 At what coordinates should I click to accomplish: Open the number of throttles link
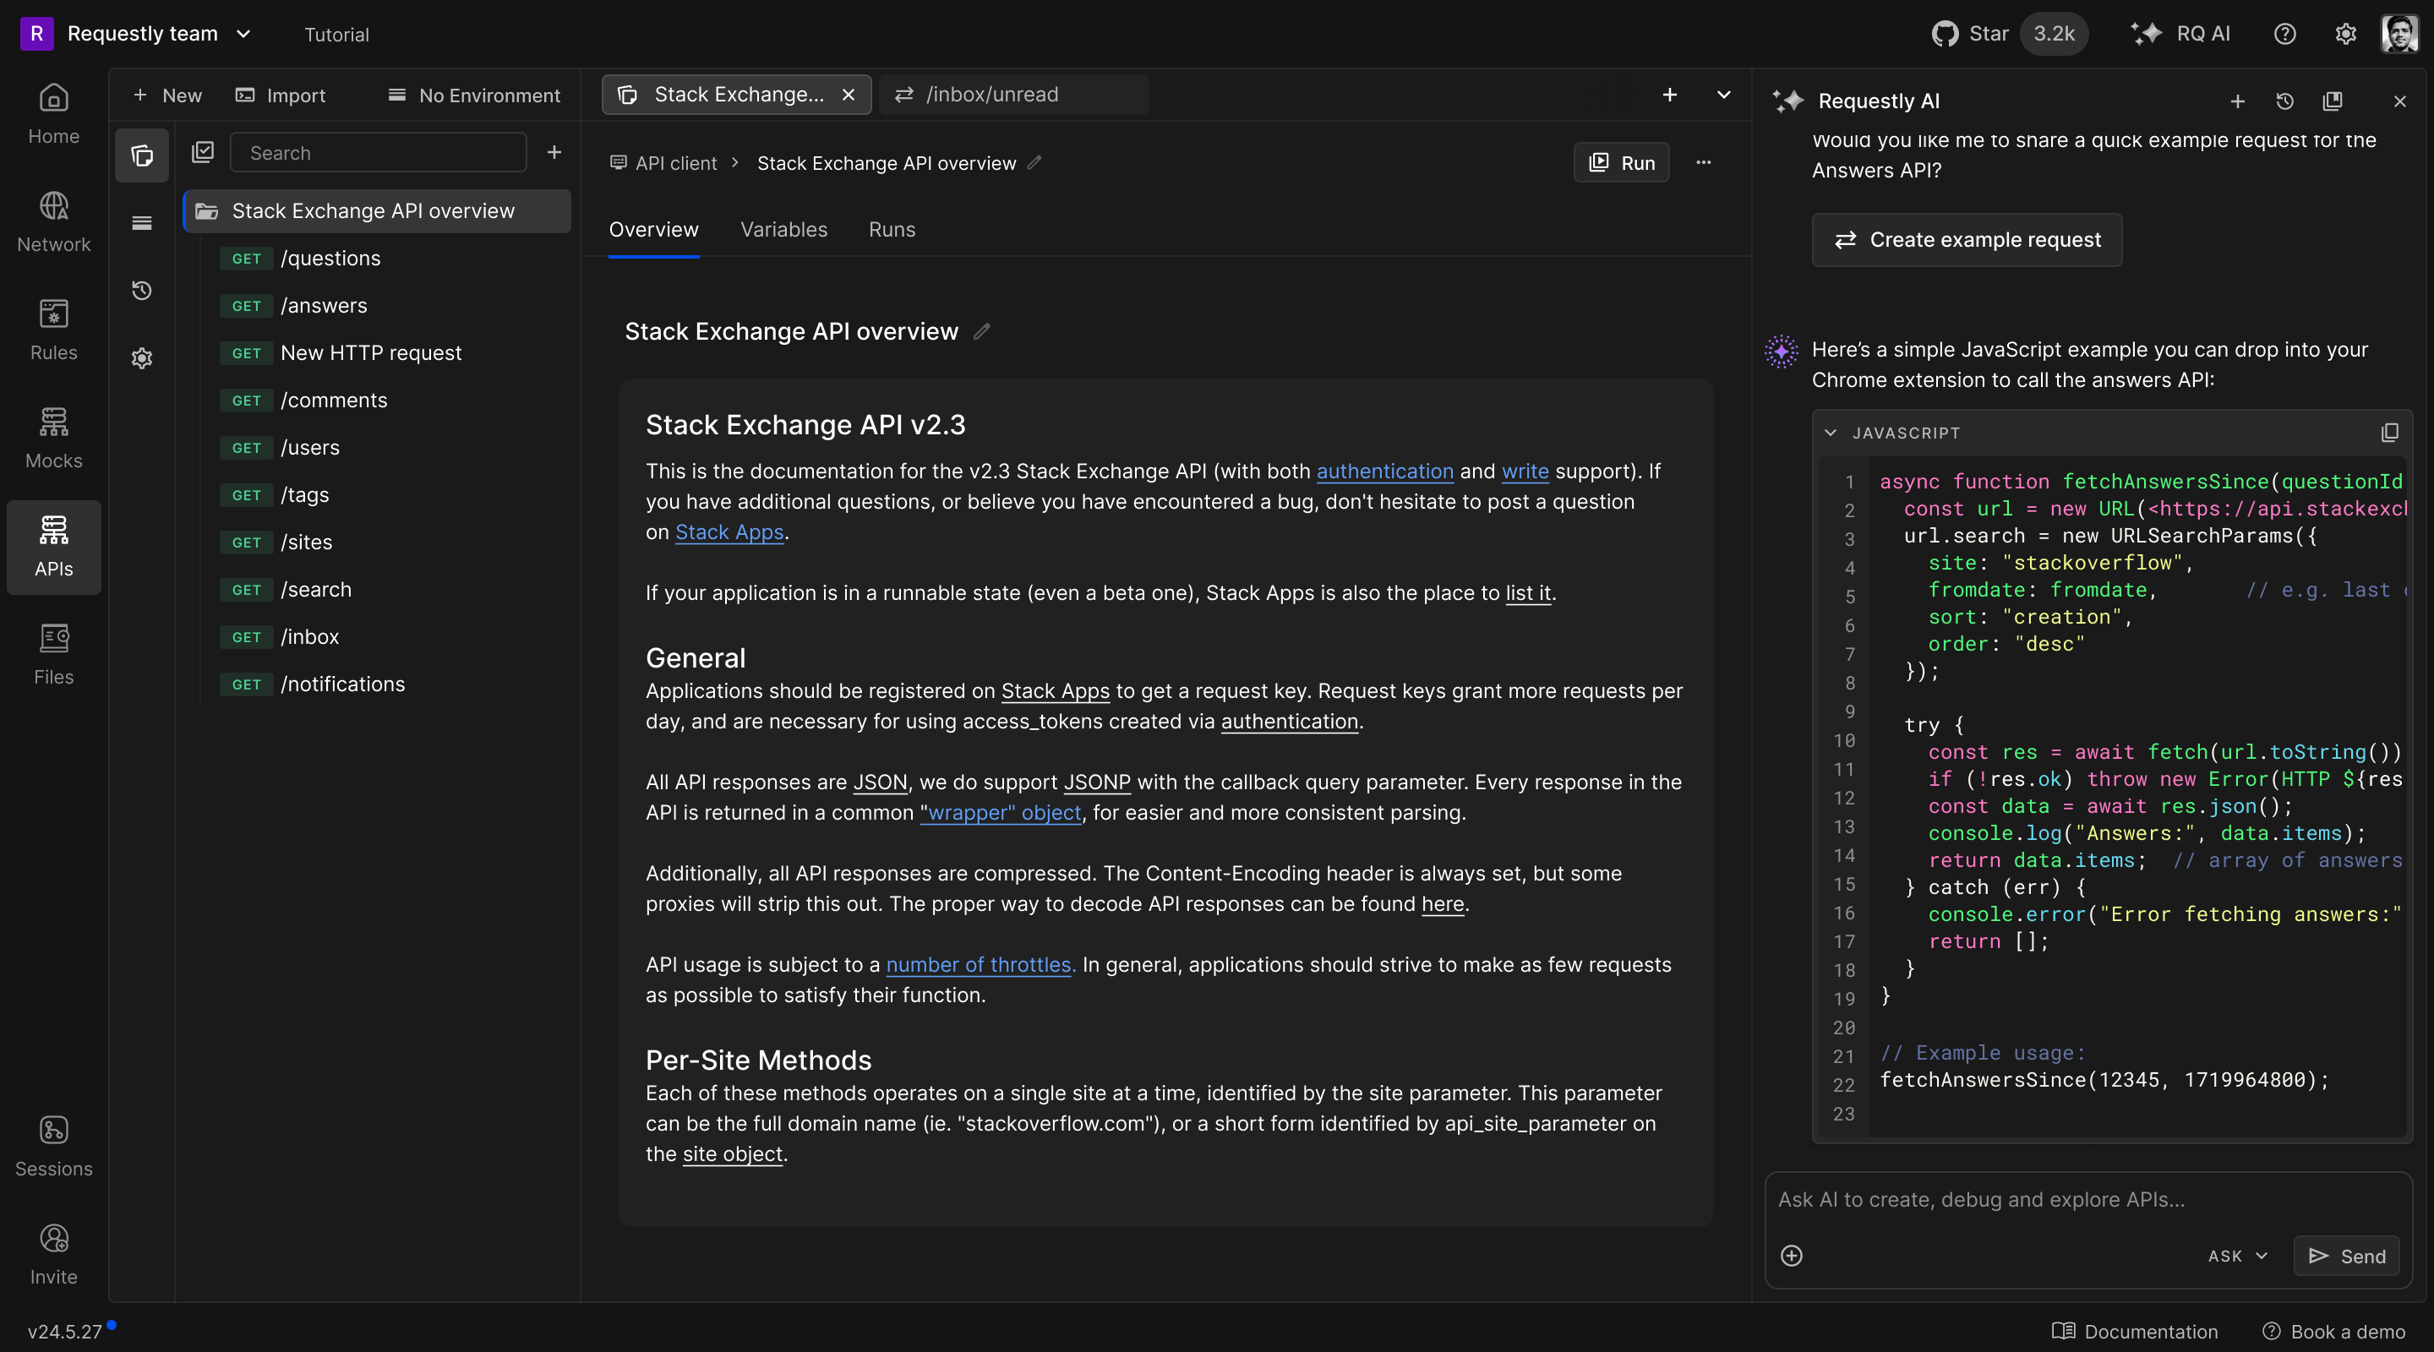980,965
